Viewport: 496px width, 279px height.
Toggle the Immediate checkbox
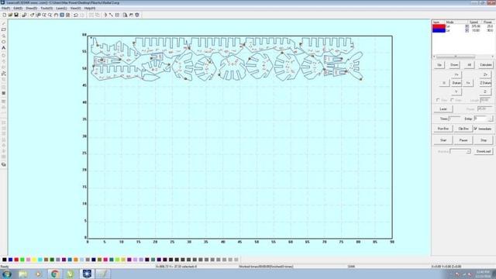[475, 129]
